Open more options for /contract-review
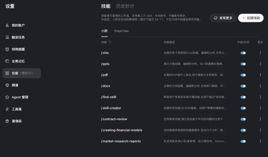Viewport: 268px width, 157px height. 260,119
